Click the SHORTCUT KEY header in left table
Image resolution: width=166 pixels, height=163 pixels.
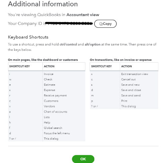pyautogui.click(x=19, y=66)
